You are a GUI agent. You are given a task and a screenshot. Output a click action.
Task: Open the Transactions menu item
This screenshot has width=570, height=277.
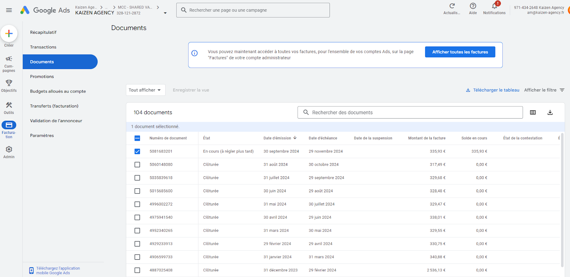pos(43,47)
